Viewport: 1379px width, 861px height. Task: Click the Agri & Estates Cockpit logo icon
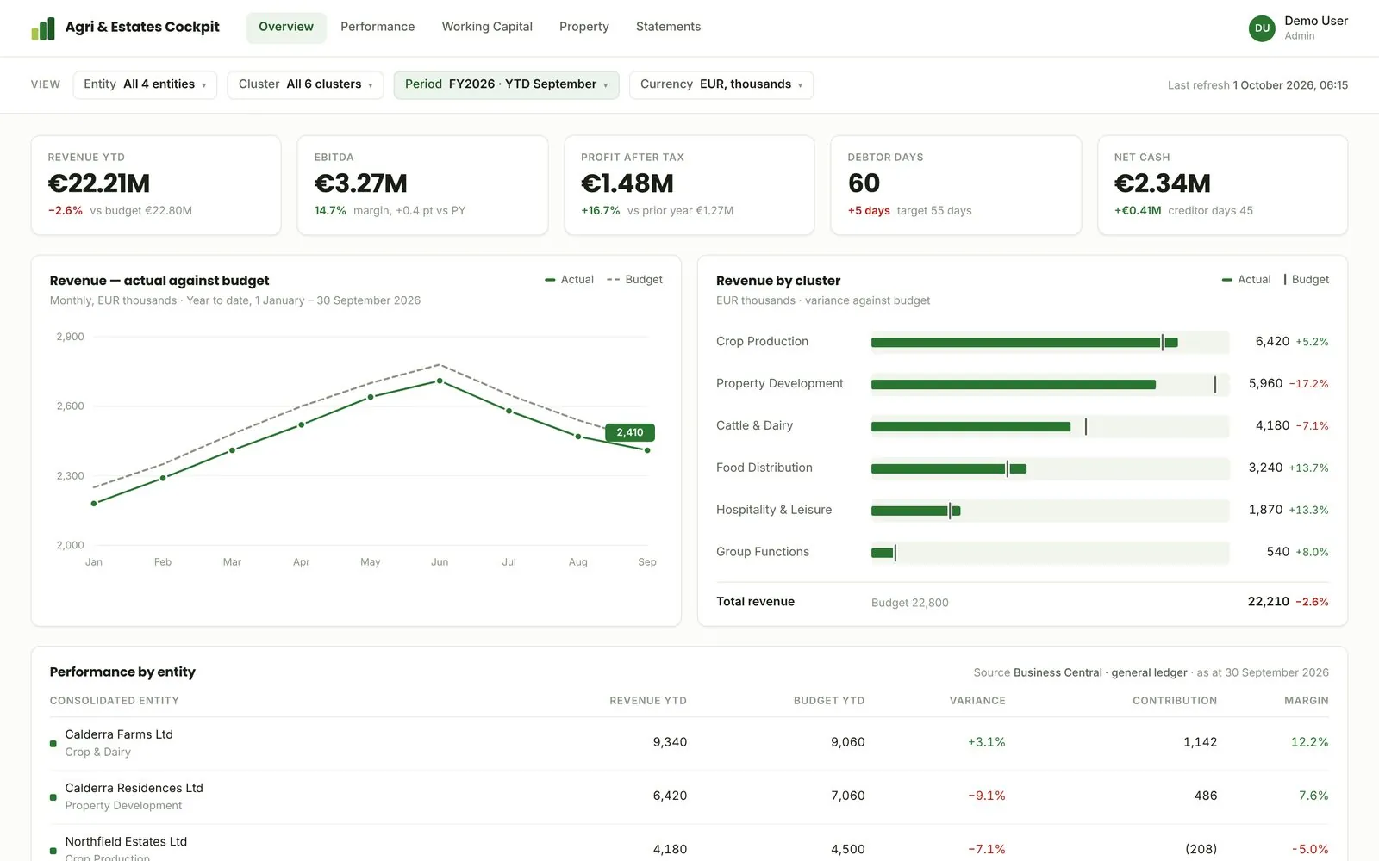pos(43,28)
